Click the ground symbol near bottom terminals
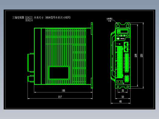Image resolution: width=159 pixels, height=119 pixels. coord(124,83)
